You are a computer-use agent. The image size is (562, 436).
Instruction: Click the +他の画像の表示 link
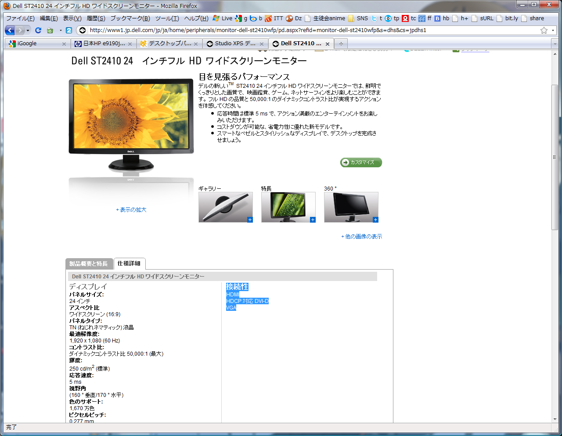coord(362,237)
